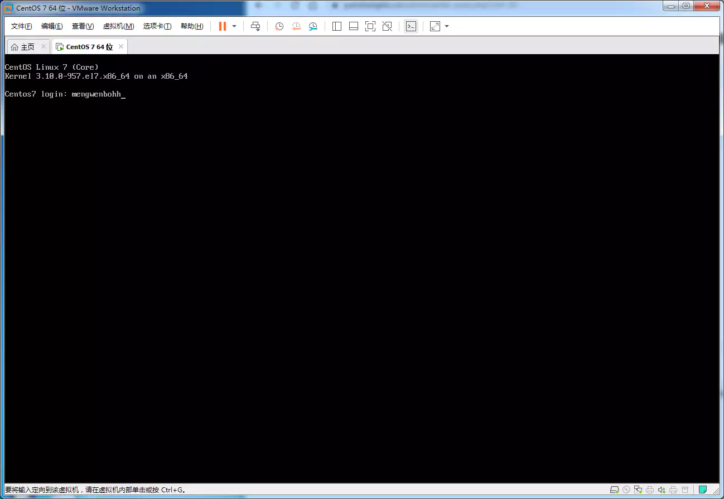Click the hard disk status icon
The width and height of the screenshot is (724, 499).
click(615, 490)
